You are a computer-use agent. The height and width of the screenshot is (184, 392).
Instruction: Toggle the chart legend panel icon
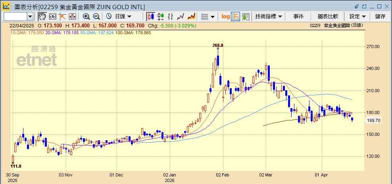(236, 17)
